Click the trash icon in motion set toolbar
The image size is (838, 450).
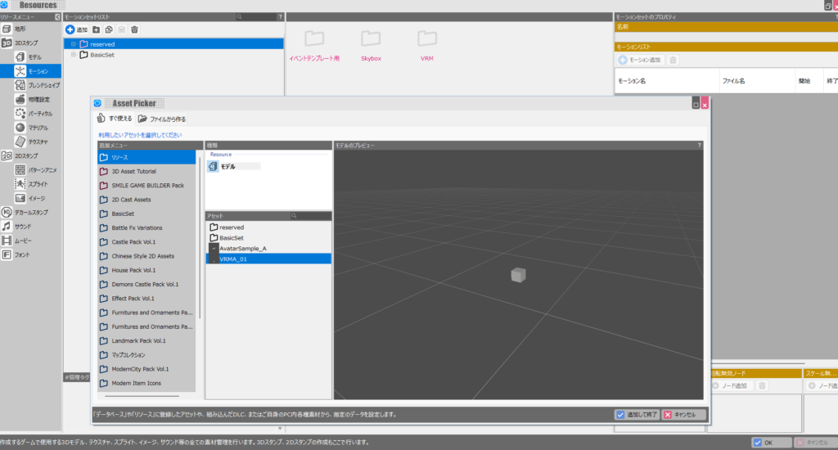pyautogui.click(x=134, y=29)
